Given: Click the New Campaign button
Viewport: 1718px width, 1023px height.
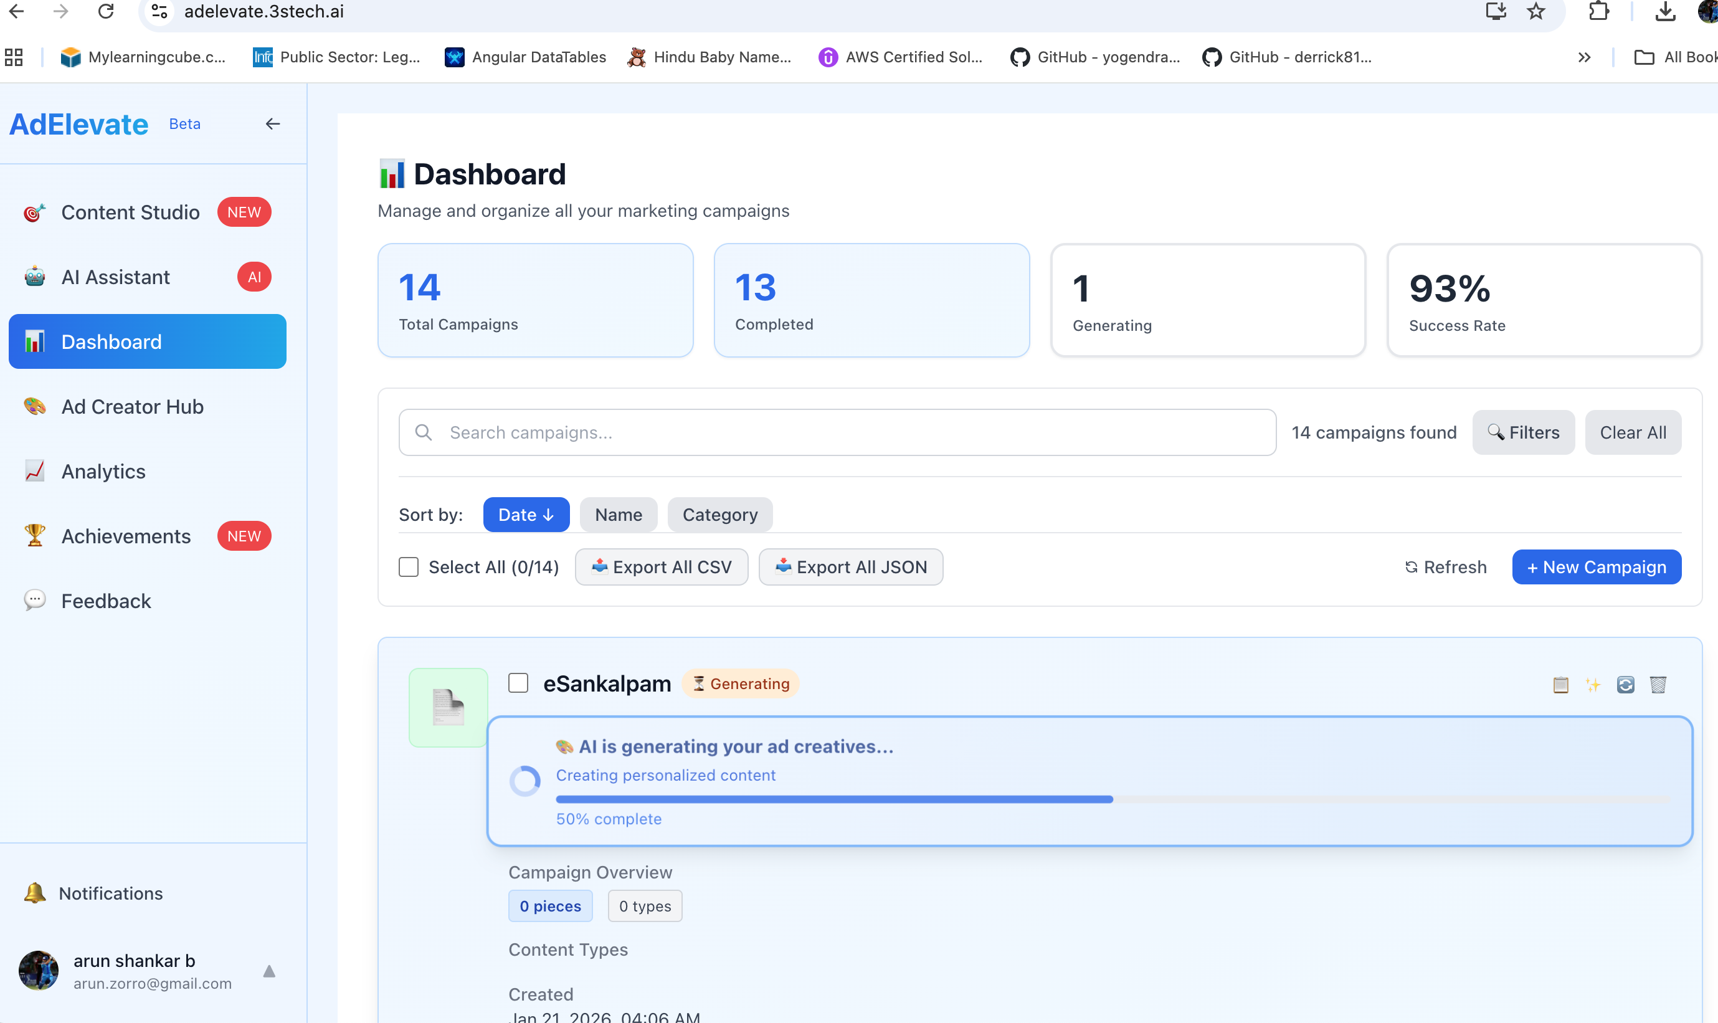Looking at the screenshot, I should coord(1596,567).
